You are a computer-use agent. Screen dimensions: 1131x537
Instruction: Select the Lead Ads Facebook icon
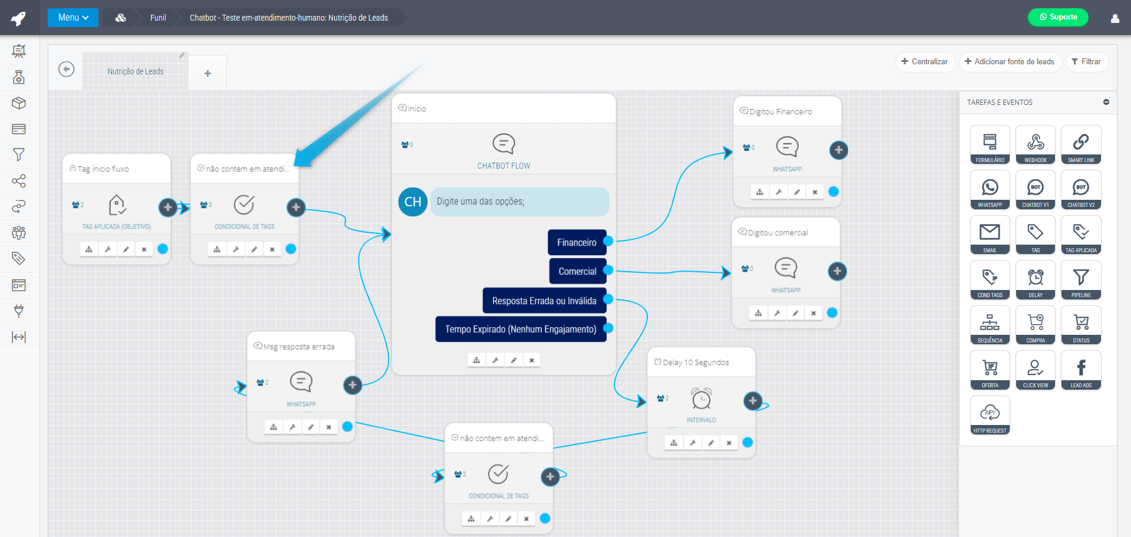[1080, 370]
